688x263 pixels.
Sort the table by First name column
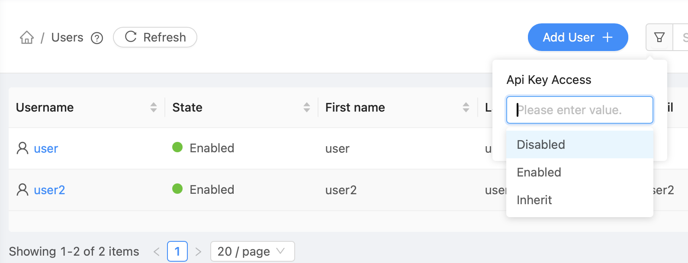coord(466,107)
